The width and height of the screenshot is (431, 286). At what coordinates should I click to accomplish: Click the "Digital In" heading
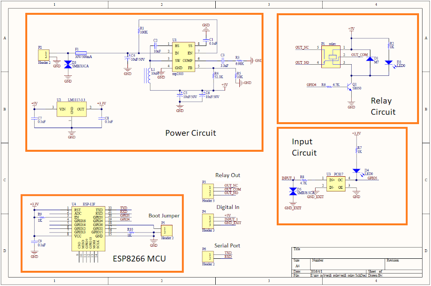coord(228,207)
